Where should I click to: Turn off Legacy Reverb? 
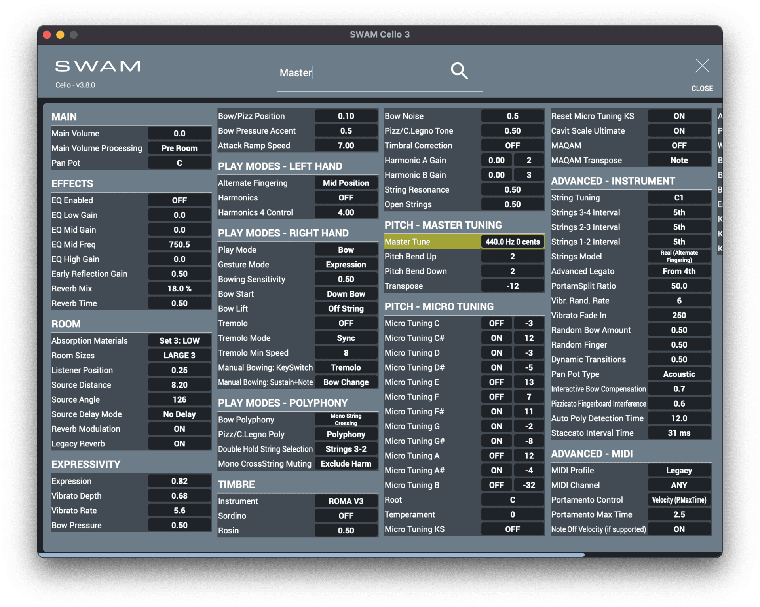179,443
